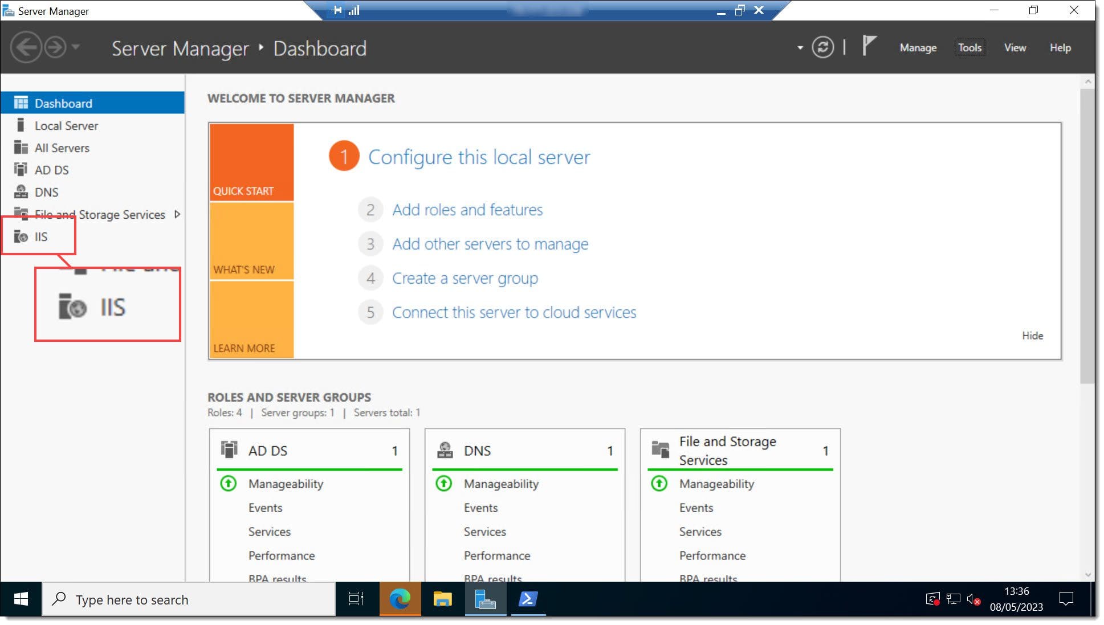
Task: Click Add other servers to manage
Action: (x=491, y=243)
